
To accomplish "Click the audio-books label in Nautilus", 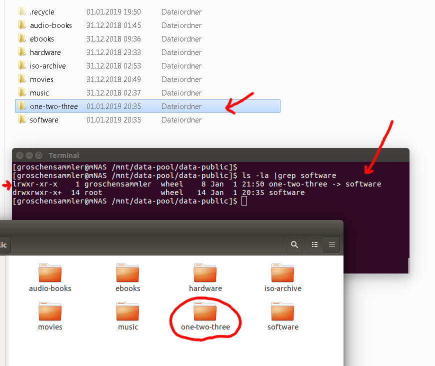I will (x=50, y=288).
